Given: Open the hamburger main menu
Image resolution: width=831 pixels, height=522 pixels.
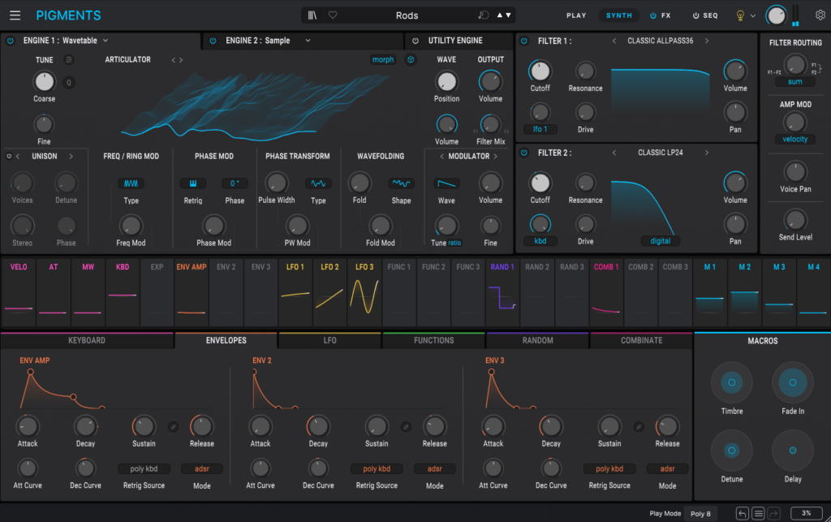Looking at the screenshot, I should 15,15.
